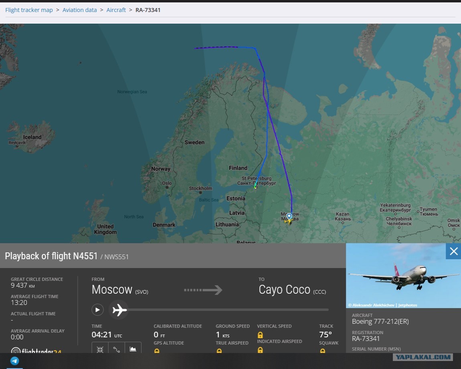Viewport: 461px width, 369px height.
Task: Select time value 04:21 UTC
Action: coord(107,335)
